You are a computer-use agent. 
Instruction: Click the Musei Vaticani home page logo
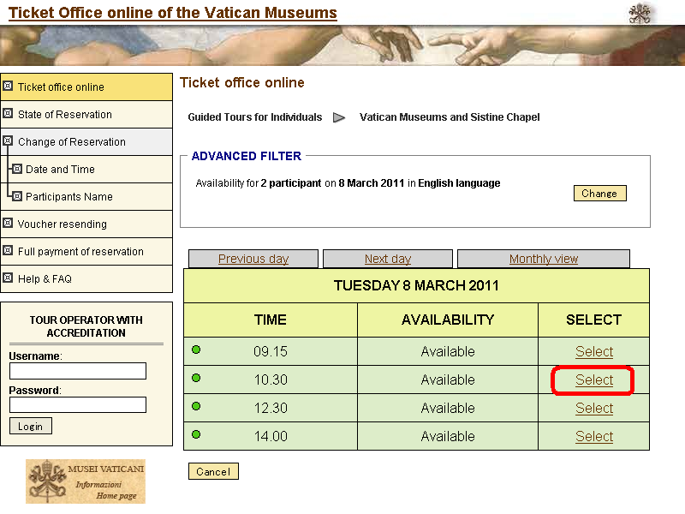point(86,481)
